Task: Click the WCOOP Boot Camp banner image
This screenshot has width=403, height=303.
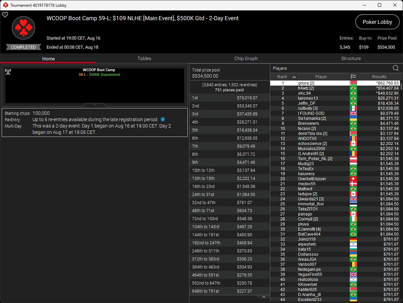Action: [x=95, y=86]
